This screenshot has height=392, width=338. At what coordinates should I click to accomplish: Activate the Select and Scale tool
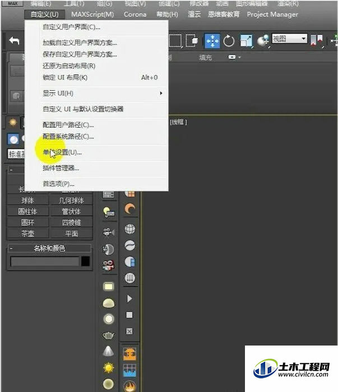(246, 41)
